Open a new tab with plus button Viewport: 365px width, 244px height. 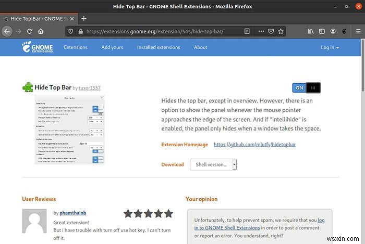click(84, 18)
